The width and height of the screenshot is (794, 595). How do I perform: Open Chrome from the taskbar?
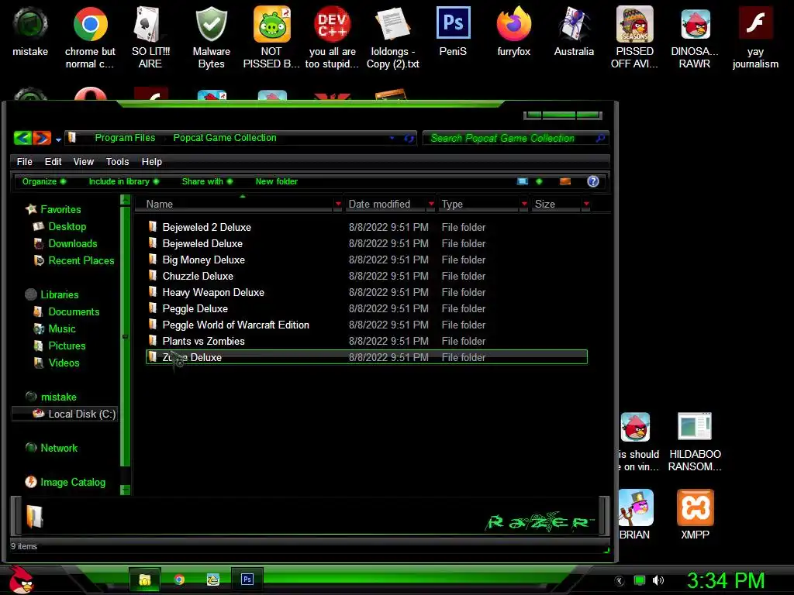pos(179,580)
